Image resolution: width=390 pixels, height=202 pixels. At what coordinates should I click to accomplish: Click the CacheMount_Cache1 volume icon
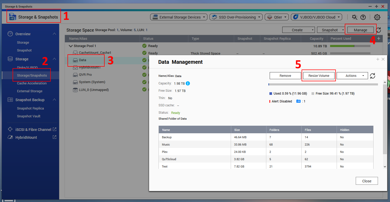click(x=75, y=53)
